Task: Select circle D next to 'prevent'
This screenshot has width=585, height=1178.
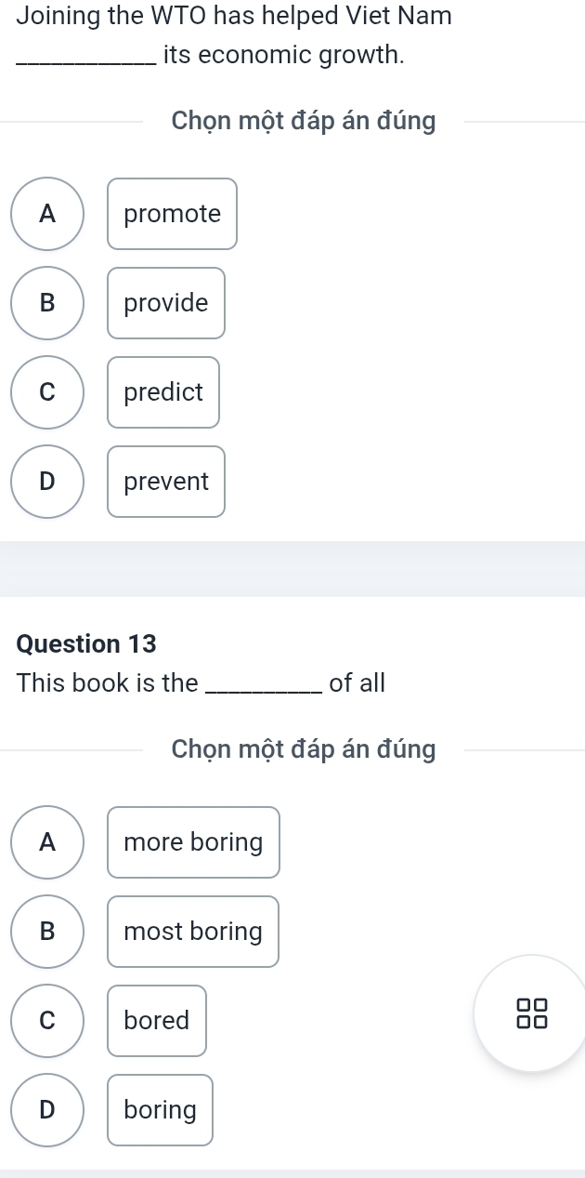Action: click(x=48, y=482)
